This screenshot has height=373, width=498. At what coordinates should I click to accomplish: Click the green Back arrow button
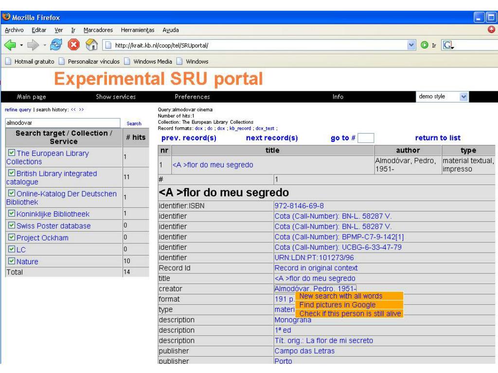(x=10, y=45)
